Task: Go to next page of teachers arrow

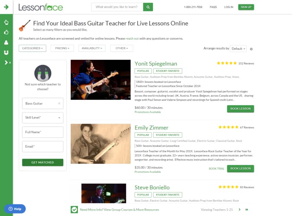Action: point(239,210)
